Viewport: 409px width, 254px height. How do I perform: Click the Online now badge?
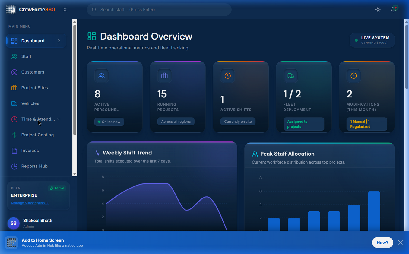coord(109,122)
